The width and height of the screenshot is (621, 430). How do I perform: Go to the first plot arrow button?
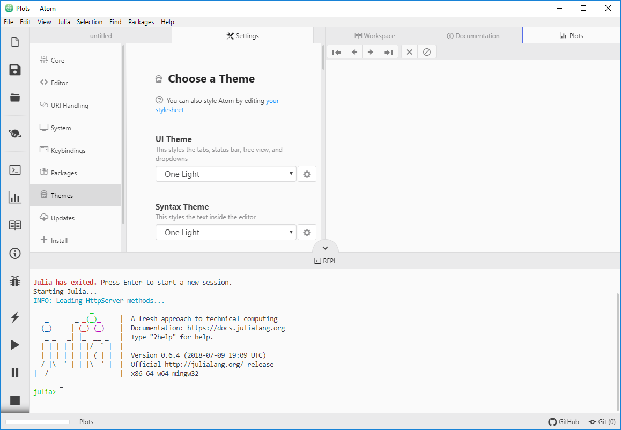tap(336, 52)
